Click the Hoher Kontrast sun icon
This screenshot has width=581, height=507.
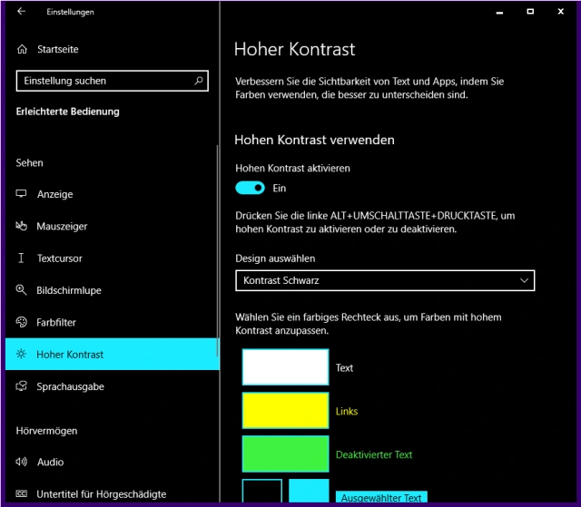click(21, 354)
